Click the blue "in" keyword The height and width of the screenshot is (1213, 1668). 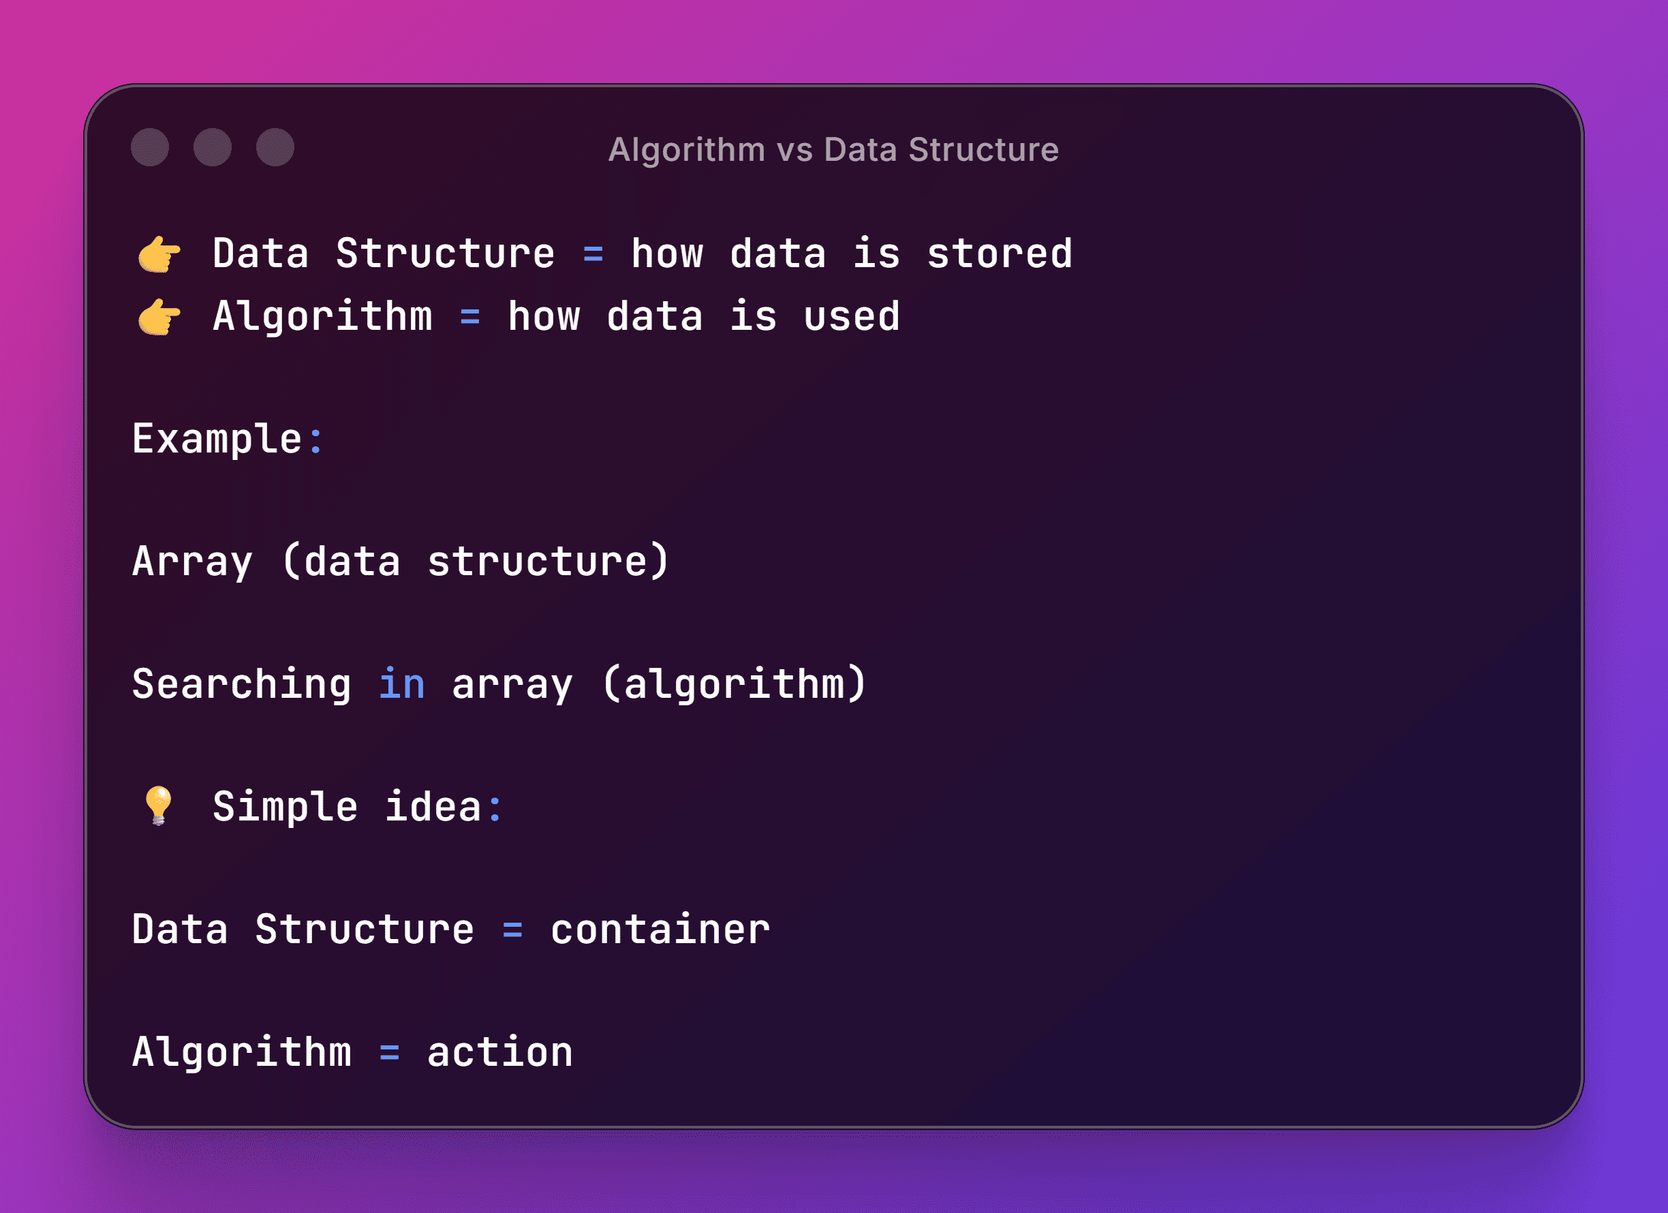pyautogui.click(x=401, y=684)
